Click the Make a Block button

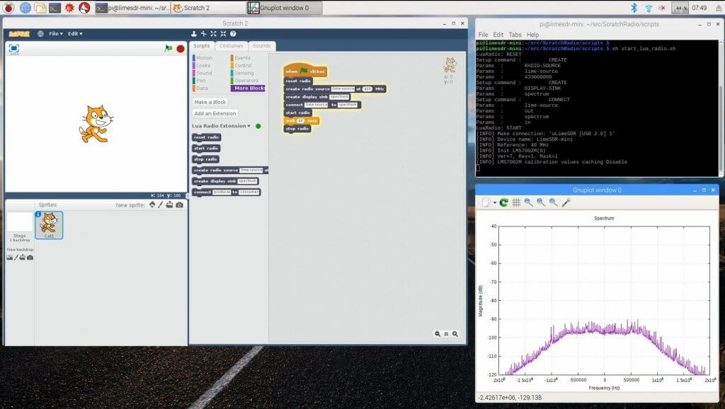pos(210,102)
